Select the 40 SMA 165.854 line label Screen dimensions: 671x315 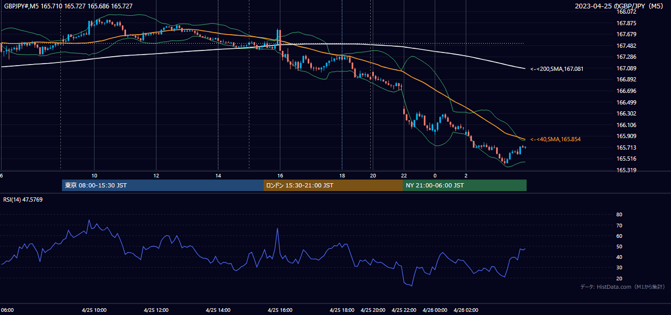coord(555,139)
